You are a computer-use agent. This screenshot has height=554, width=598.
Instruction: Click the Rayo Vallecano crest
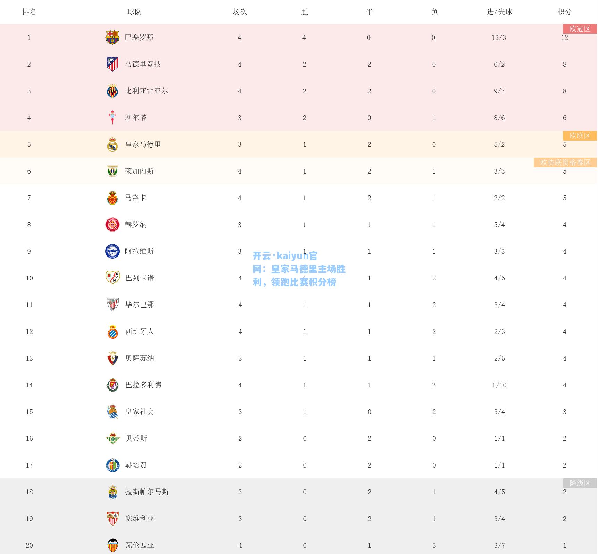point(113,278)
